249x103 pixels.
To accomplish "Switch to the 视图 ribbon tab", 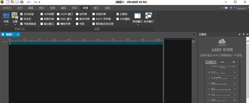I will 53,8.
